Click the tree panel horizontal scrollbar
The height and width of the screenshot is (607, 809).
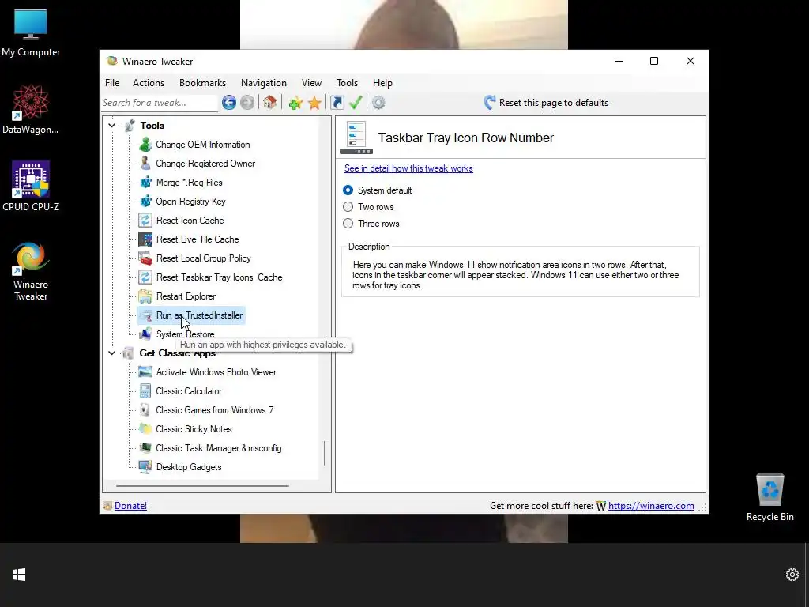point(202,486)
